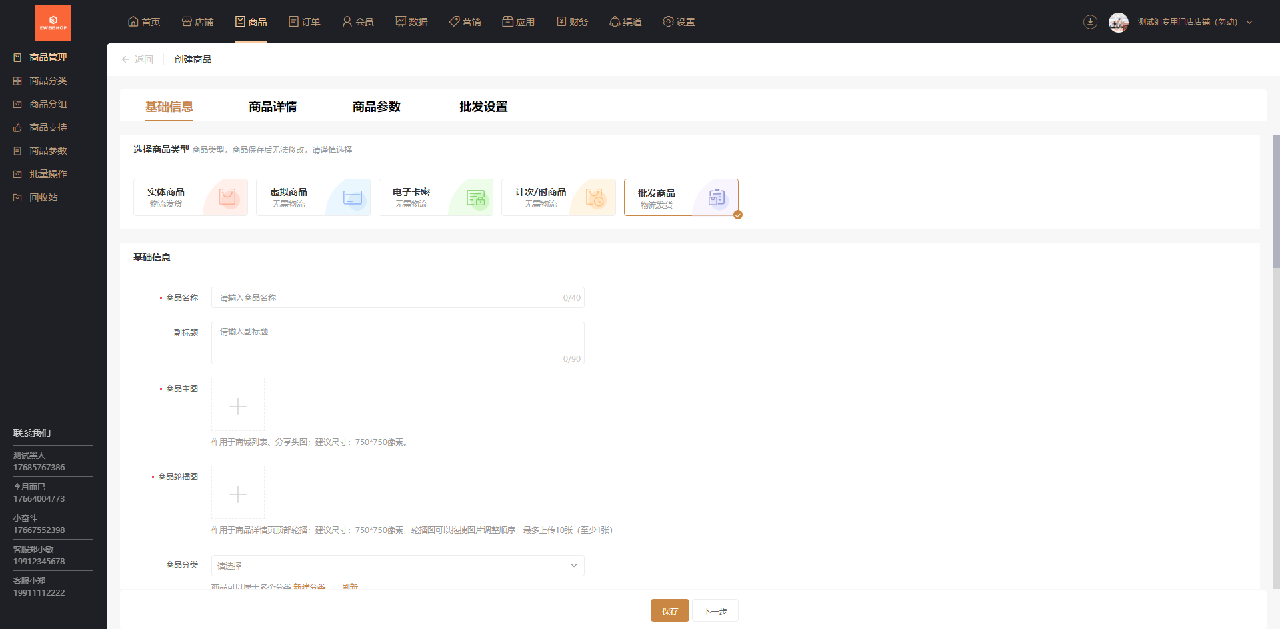Click phone number 17664004773
This screenshot has width=1280, height=629.
tap(39, 499)
